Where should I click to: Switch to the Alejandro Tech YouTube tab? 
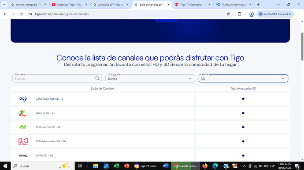[x=69, y=4]
